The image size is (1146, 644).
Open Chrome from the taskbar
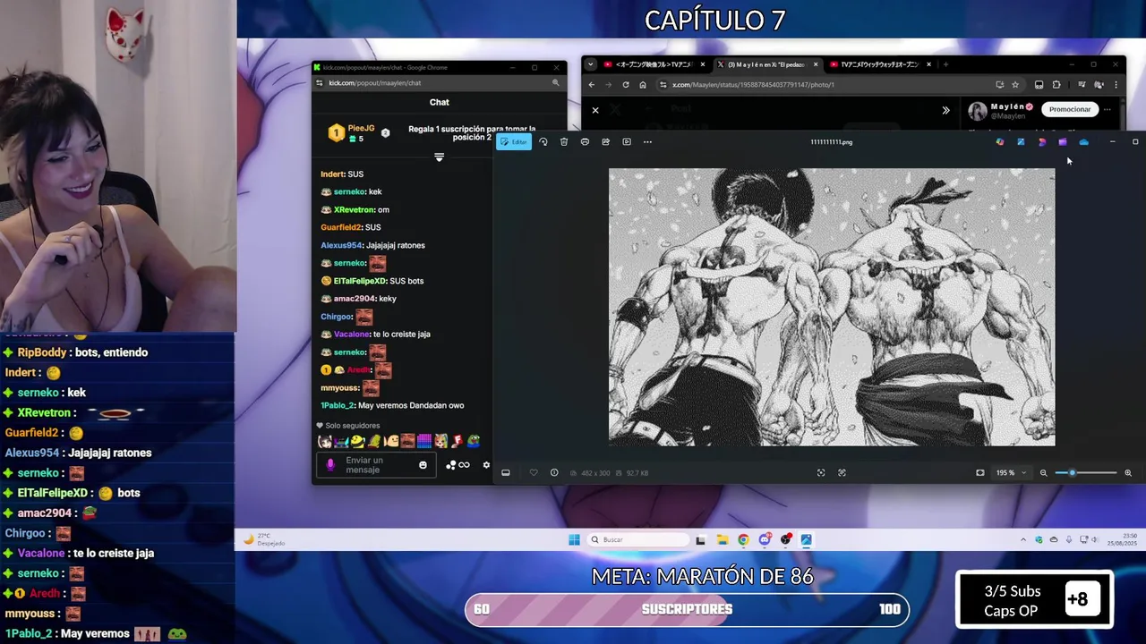point(743,539)
